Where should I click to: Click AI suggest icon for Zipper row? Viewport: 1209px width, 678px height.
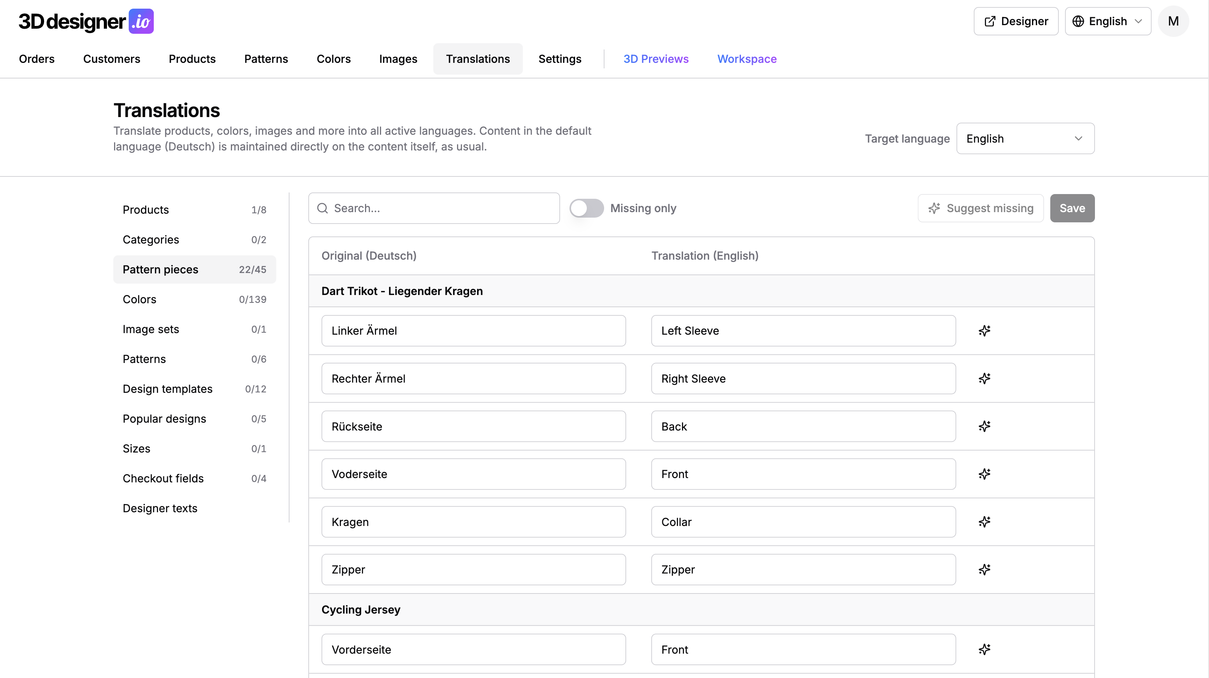[x=984, y=570]
